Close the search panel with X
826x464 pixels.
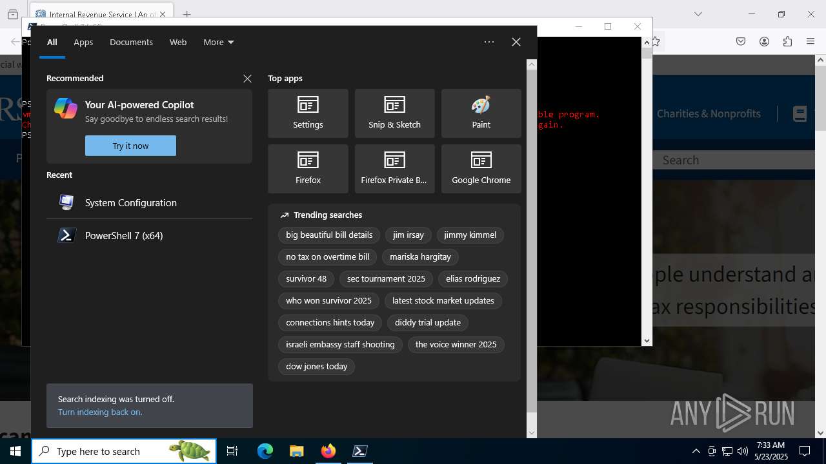point(516,42)
